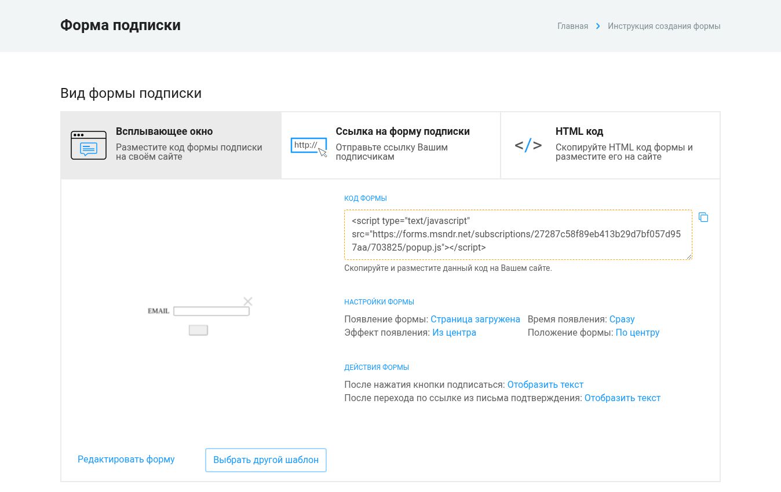Screen dimensions: 781x492
Task: Copy form code with the copy icon
Action: point(703,217)
